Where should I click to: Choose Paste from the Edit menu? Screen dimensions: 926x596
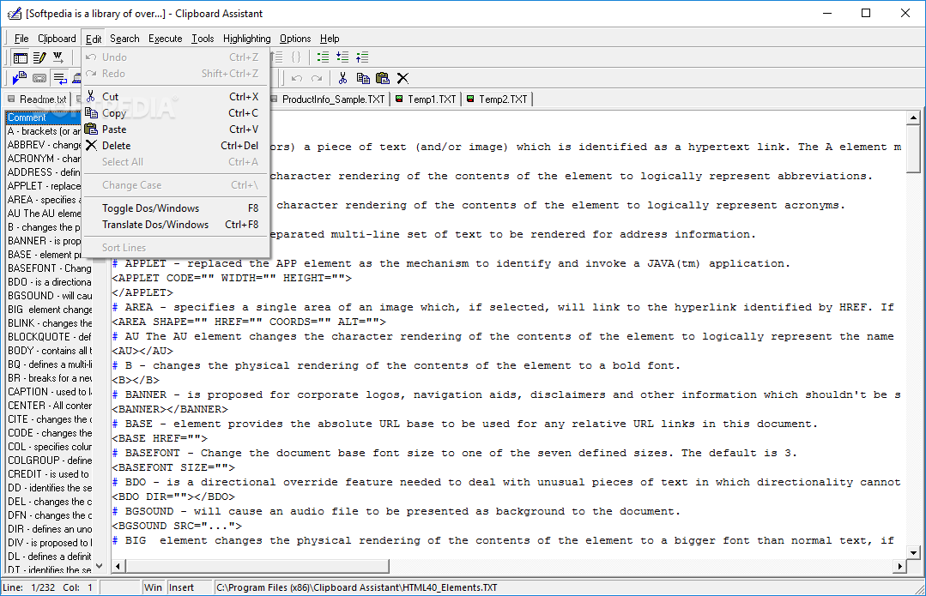175,129
